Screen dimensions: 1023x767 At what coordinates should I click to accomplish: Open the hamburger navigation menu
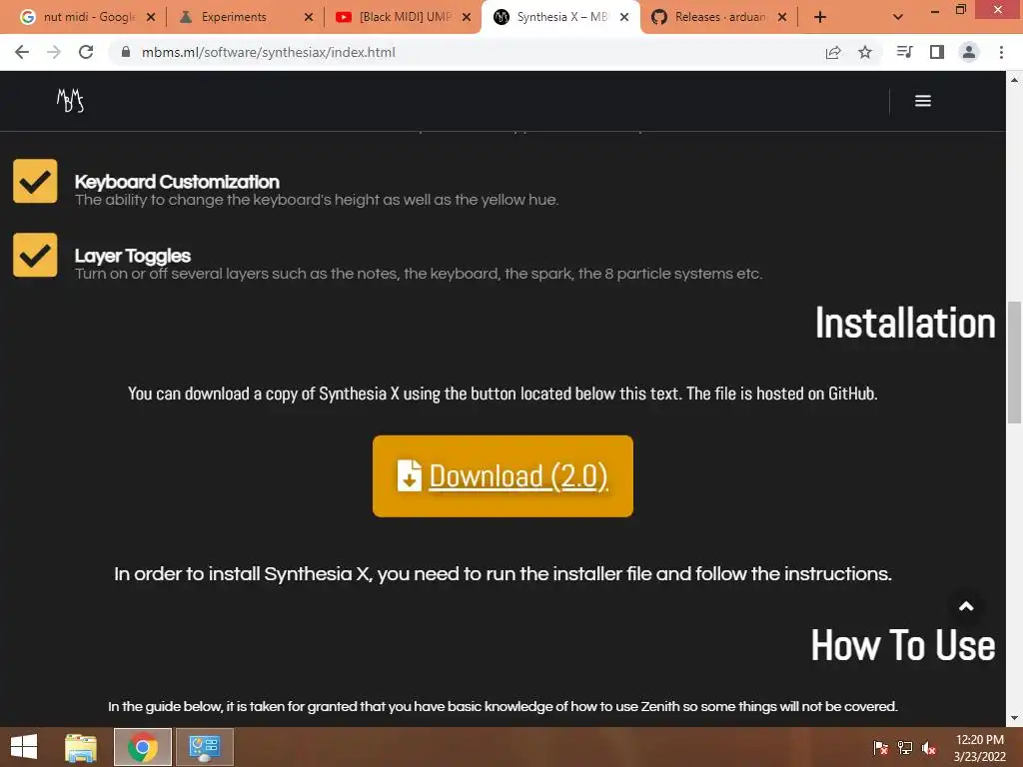[922, 101]
